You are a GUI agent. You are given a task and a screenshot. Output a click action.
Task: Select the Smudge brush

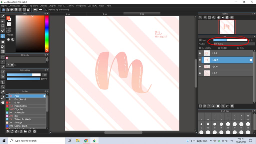click(x=26, y=122)
